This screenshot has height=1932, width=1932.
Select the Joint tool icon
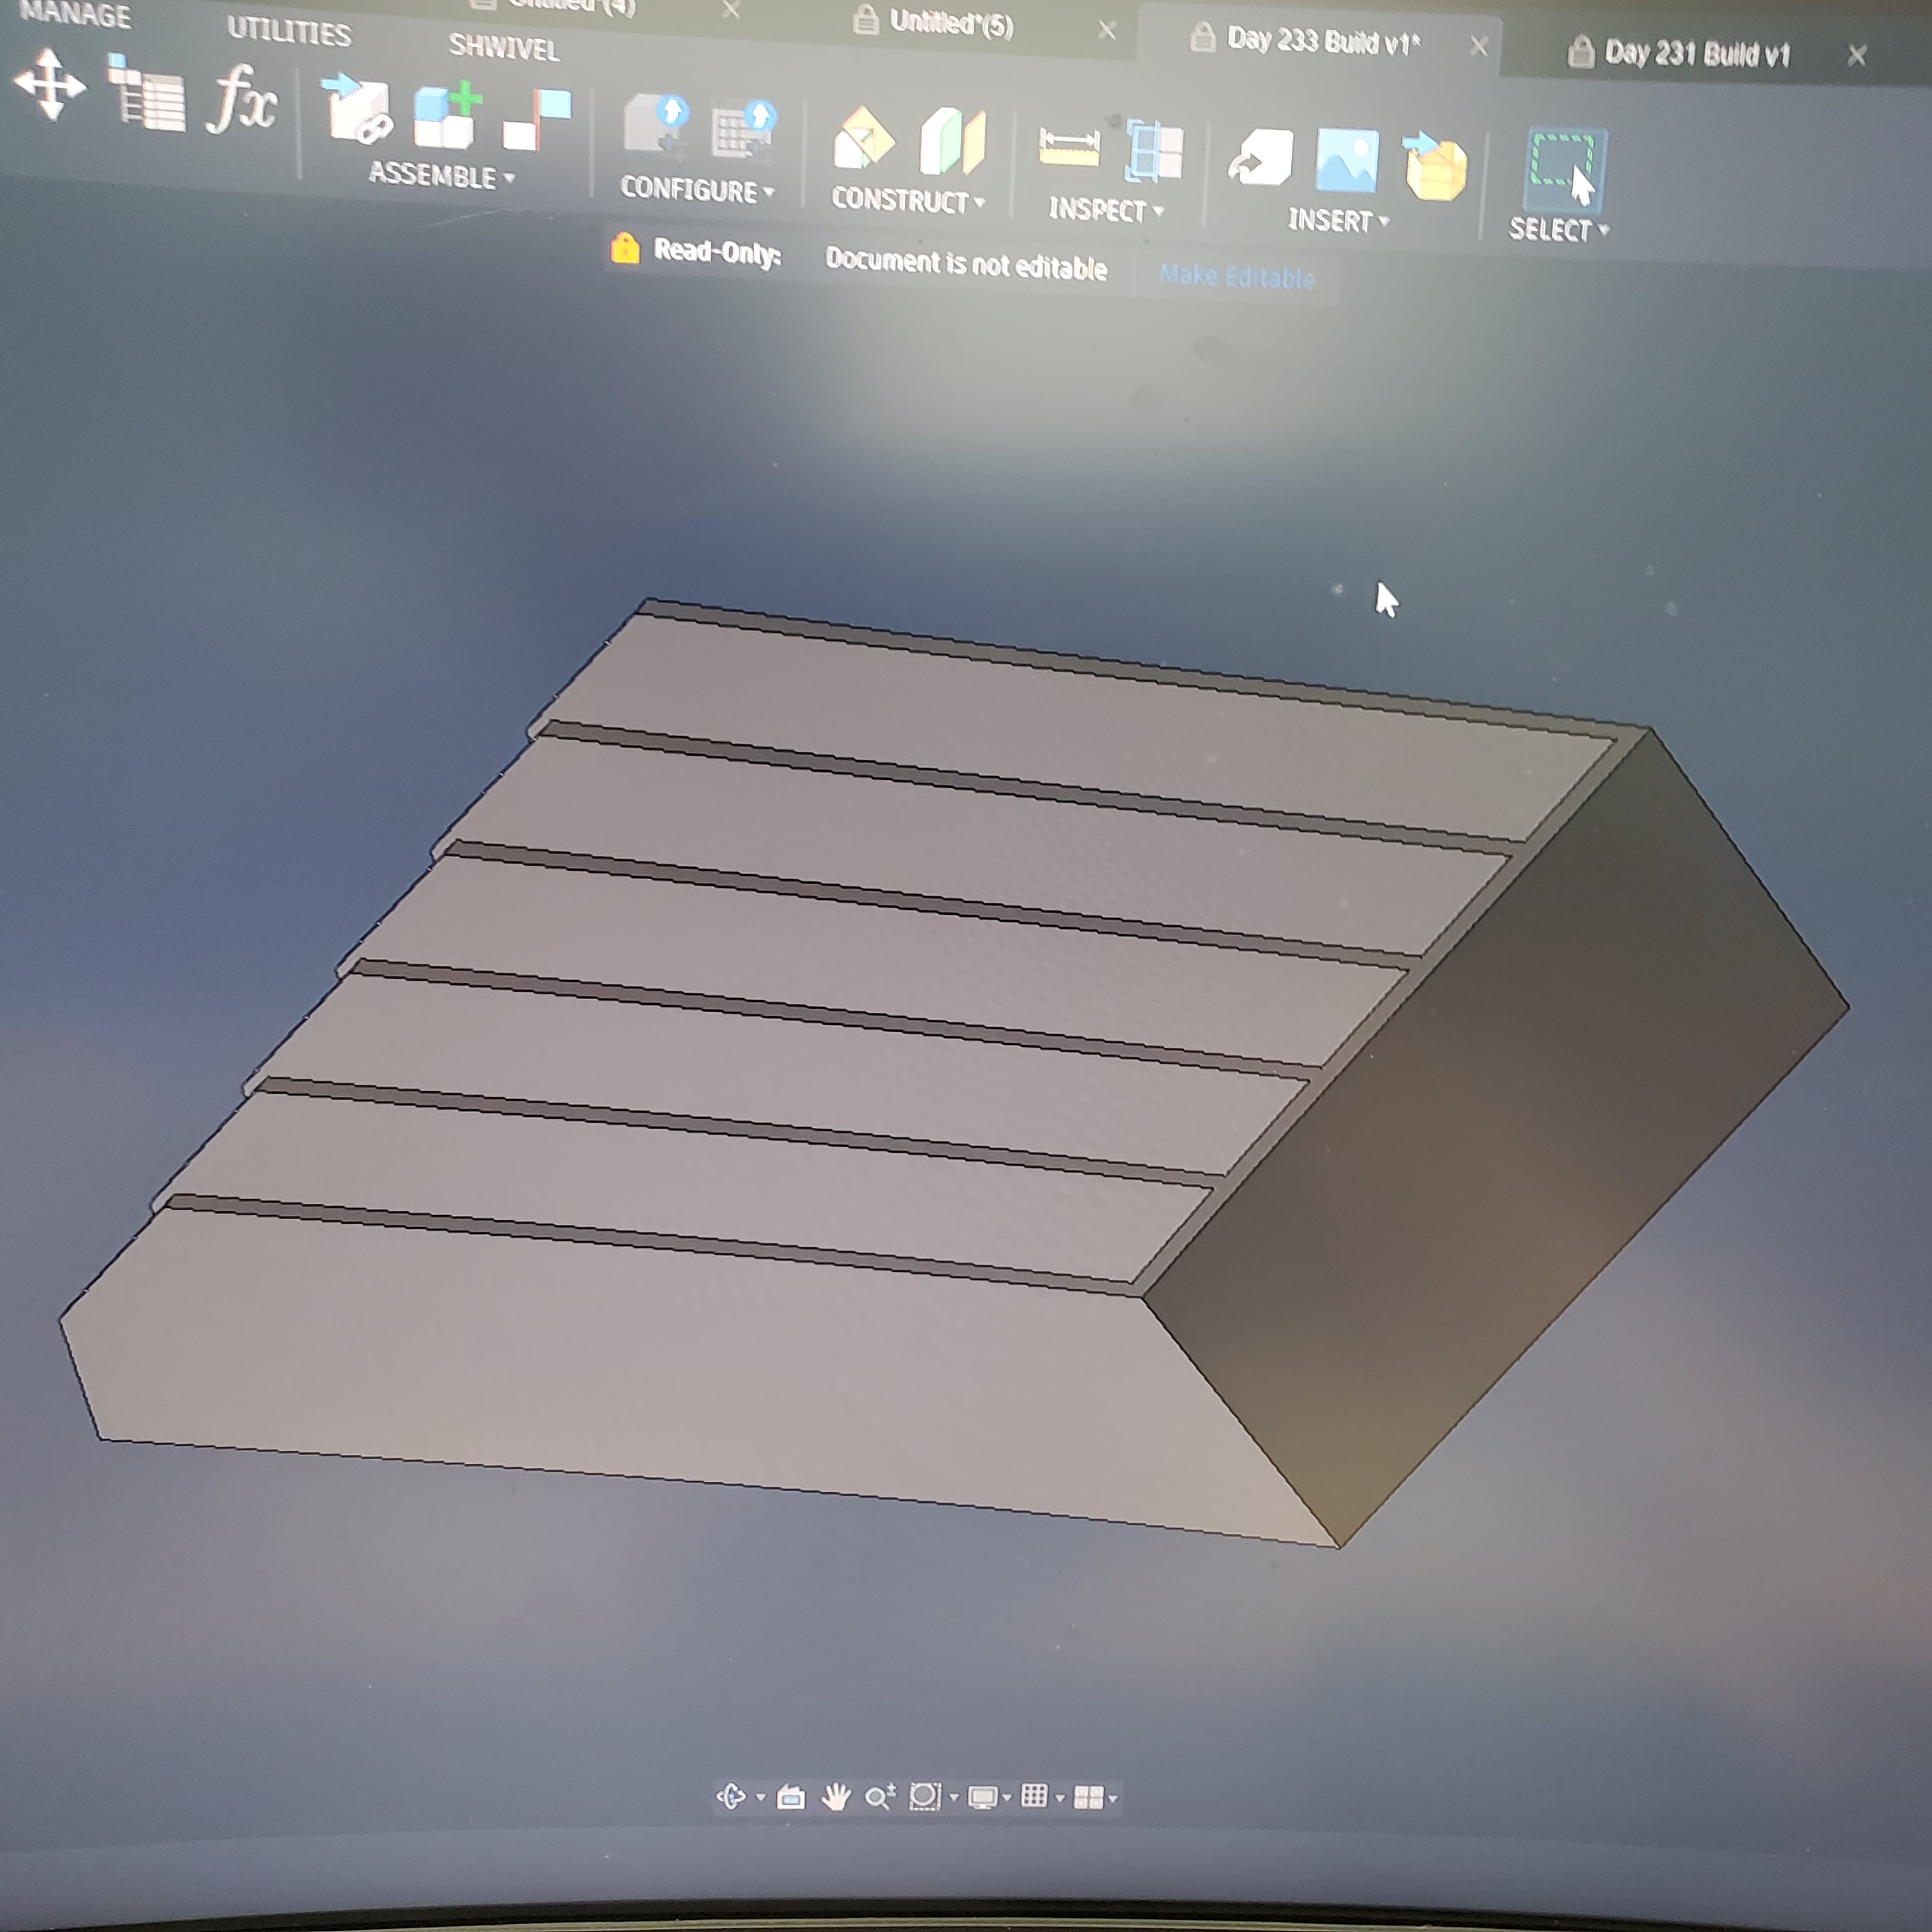tap(537, 121)
